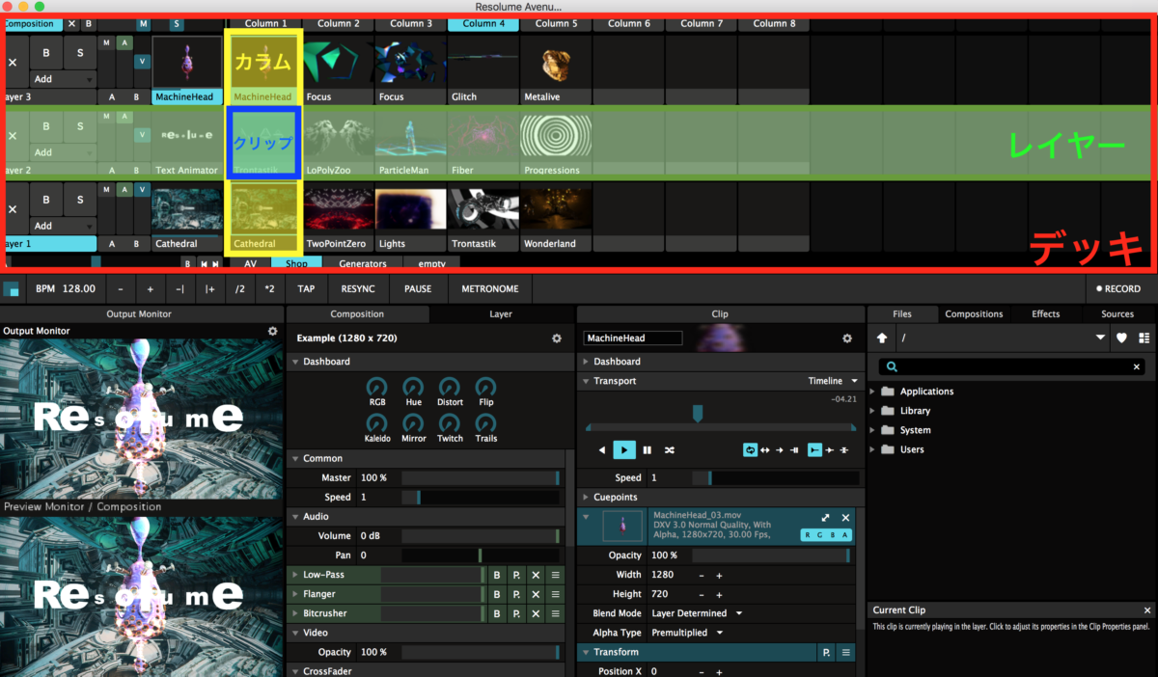Play the clip forward in Transport
Image resolution: width=1158 pixels, height=677 pixels.
click(x=624, y=449)
